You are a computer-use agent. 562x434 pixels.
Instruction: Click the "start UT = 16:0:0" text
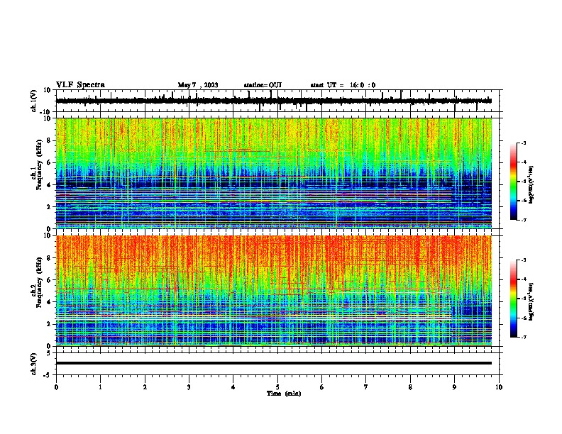click(343, 85)
